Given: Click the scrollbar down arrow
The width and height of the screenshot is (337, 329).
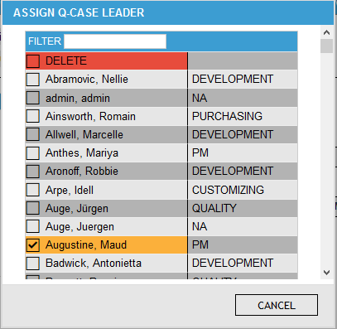Looking at the screenshot, I should tap(326, 273).
